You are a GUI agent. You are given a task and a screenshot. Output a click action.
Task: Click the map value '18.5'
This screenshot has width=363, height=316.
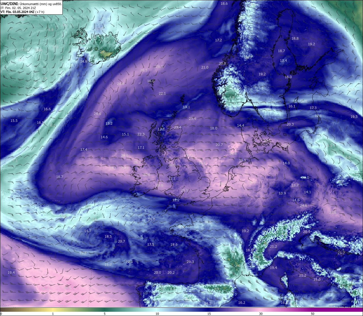point(108,236)
